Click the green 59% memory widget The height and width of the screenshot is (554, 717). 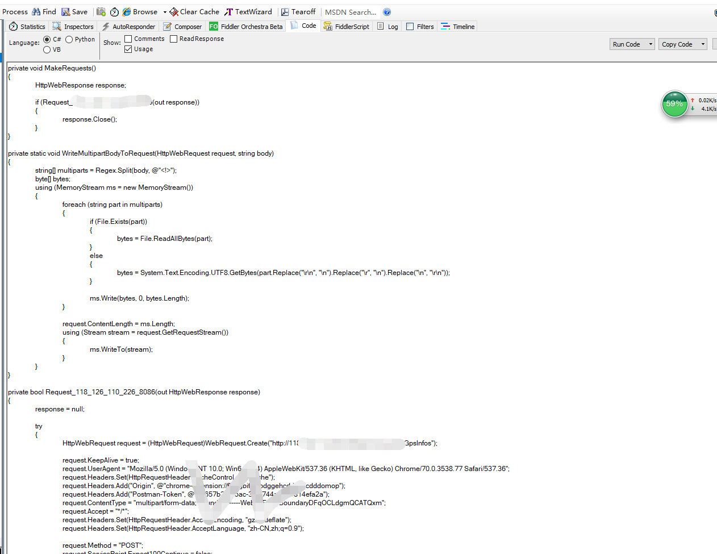click(674, 104)
